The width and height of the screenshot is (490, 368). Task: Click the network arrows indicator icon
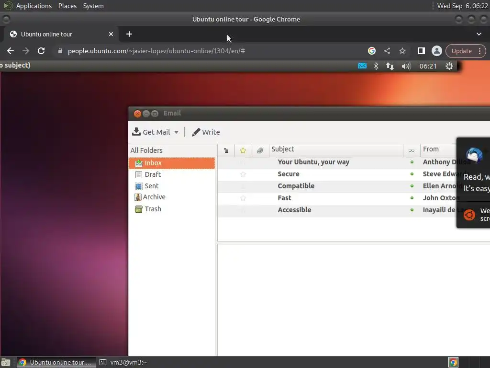[390, 66]
